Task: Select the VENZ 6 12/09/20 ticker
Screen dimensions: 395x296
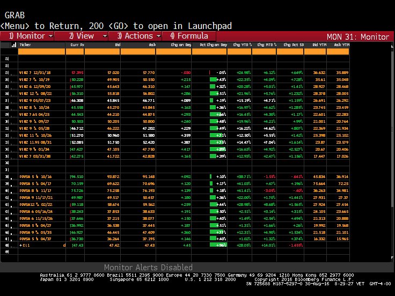Action: pyautogui.click(x=35, y=86)
